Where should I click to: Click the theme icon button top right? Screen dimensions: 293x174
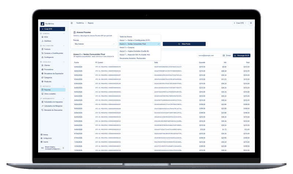pyautogui.click(x=251, y=23)
